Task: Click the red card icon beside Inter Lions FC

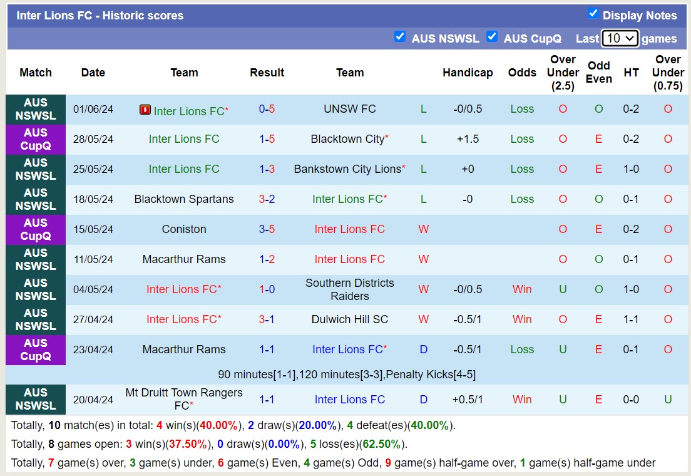Action: (145, 110)
